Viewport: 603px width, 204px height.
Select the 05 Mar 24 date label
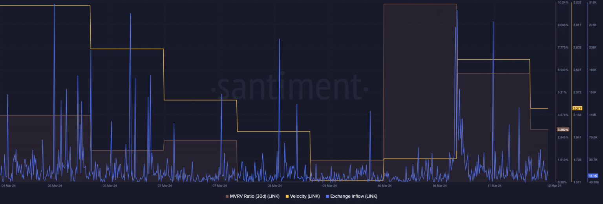(x=55, y=186)
